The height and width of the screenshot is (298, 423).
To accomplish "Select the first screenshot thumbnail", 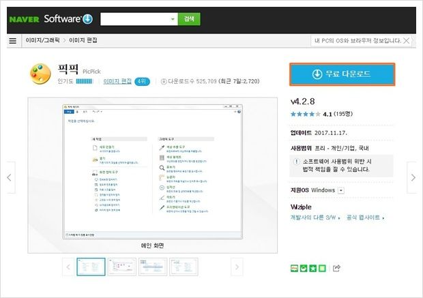I will point(91,267).
